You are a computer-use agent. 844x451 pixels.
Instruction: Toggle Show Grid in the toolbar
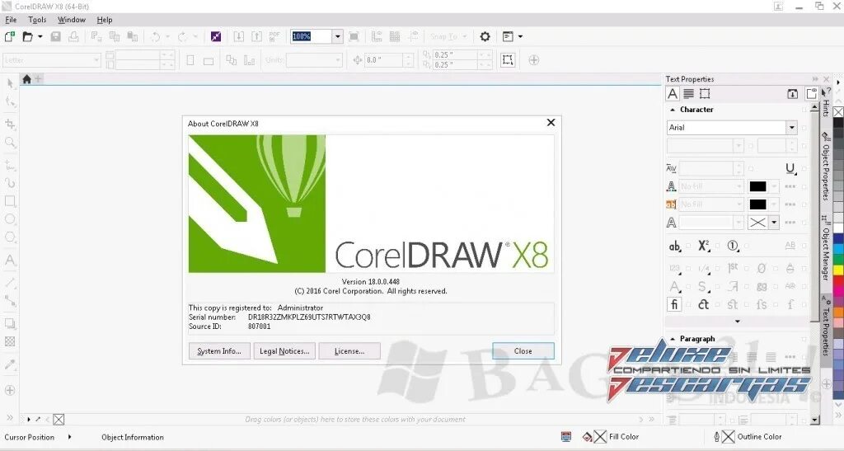point(395,36)
